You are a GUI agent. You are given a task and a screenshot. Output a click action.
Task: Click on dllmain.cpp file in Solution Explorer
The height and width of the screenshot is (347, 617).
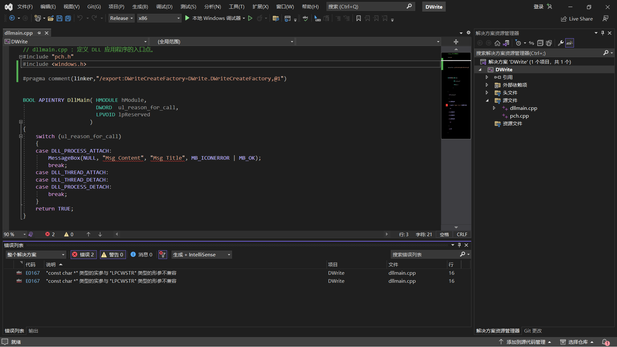pos(523,108)
